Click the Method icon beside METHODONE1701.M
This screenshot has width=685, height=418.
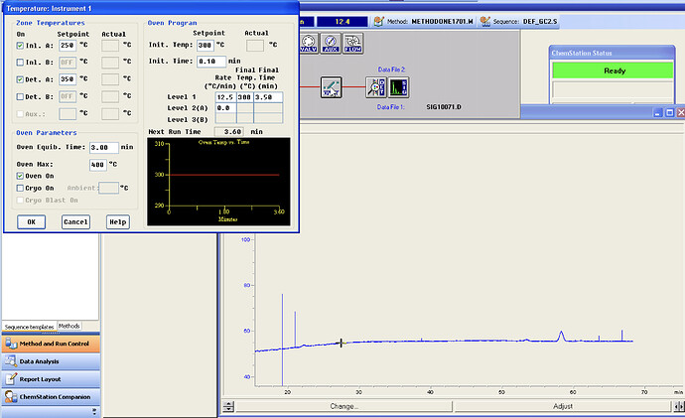coord(379,21)
